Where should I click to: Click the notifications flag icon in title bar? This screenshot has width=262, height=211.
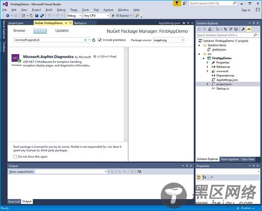177,3
